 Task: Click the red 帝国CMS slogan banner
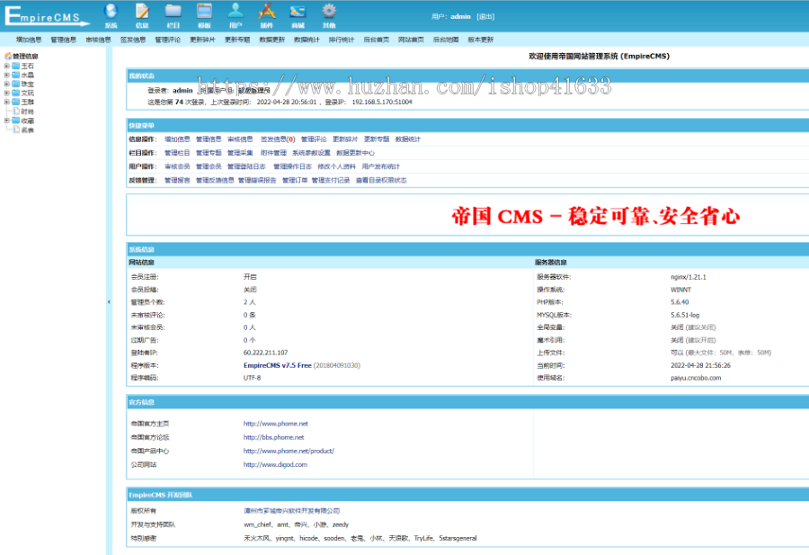click(x=596, y=216)
